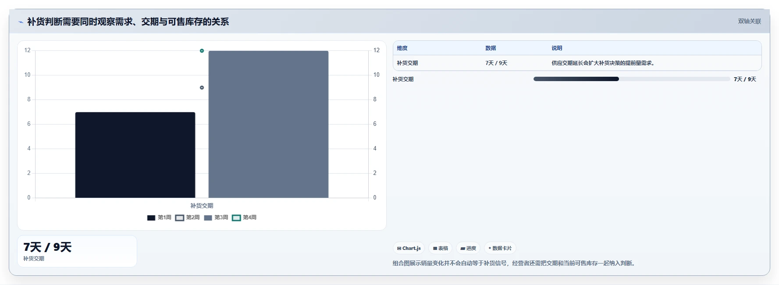Screen dimensions: 779x285
Task: Click the panel title about 补货判断
Action: click(x=128, y=21)
